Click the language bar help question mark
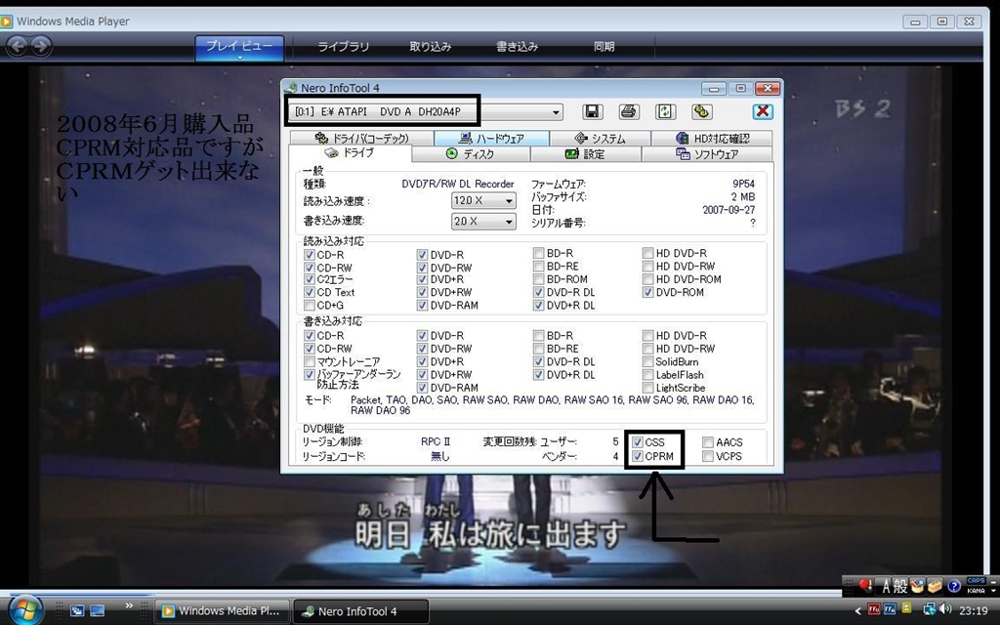Image resolution: width=1000 pixels, height=625 pixels. [954, 586]
